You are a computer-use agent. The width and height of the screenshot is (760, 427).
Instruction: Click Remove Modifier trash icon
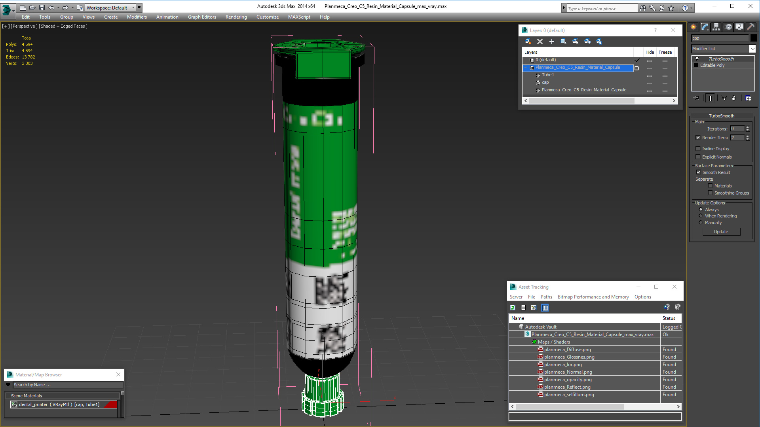pos(734,98)
